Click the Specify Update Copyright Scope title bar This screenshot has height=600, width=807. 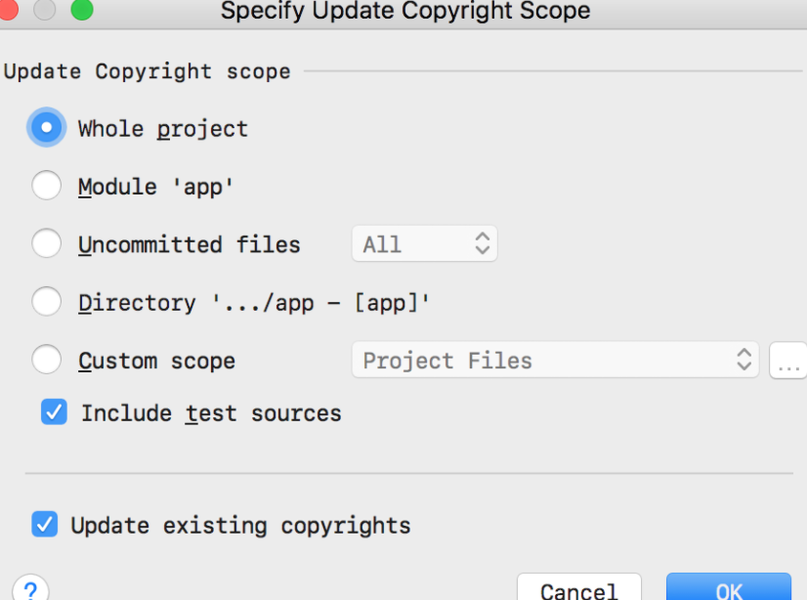405,11
